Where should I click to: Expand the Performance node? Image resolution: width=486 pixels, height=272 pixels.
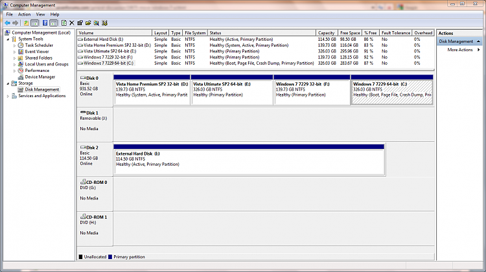(14, 71)
